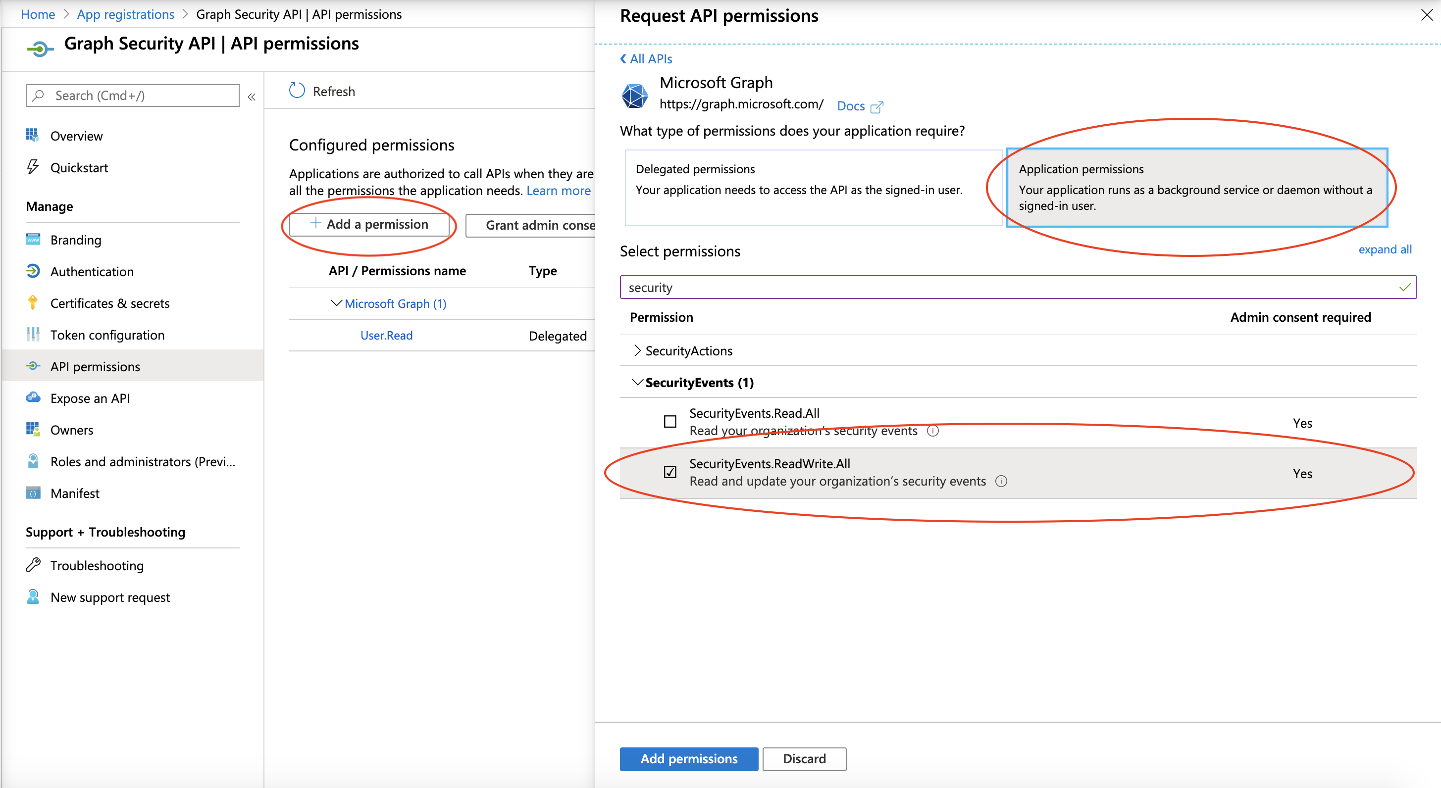Screen dimensions: 1441x788
Task: Open the Docs link
Action: (x=851, y=106)
